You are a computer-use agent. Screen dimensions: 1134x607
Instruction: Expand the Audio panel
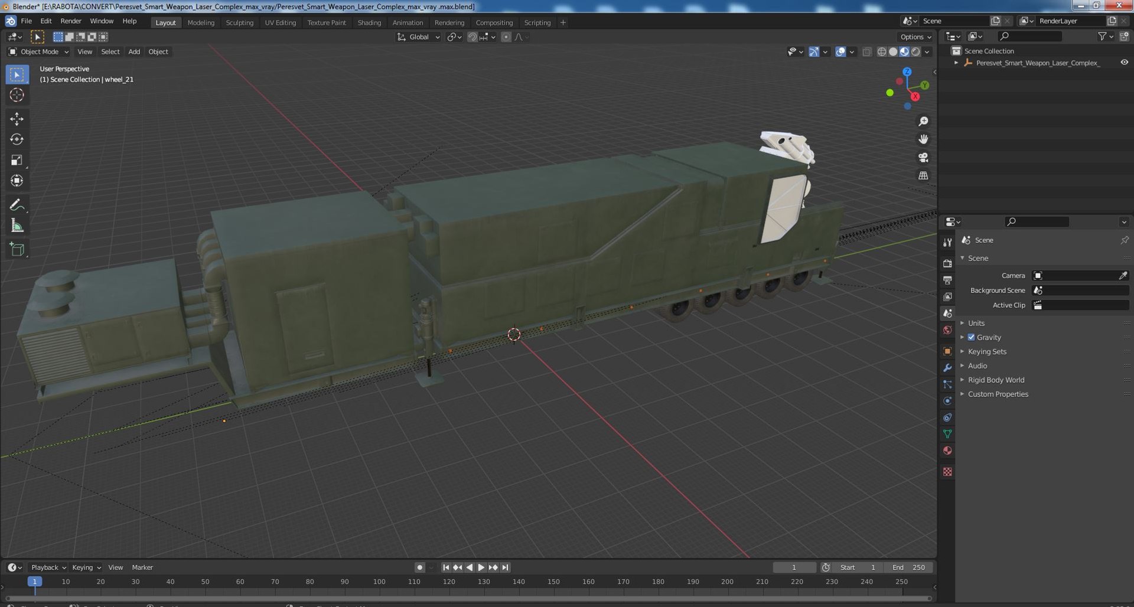pyautogui.click(x=977, y=365)
